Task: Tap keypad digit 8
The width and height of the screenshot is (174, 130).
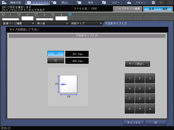Action: 140,99
